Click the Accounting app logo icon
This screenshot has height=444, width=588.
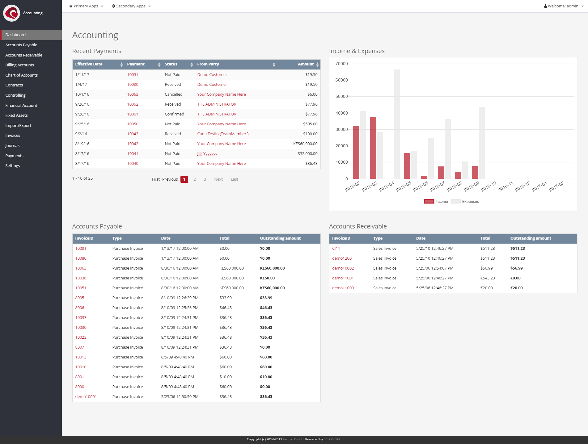point(11,13)
